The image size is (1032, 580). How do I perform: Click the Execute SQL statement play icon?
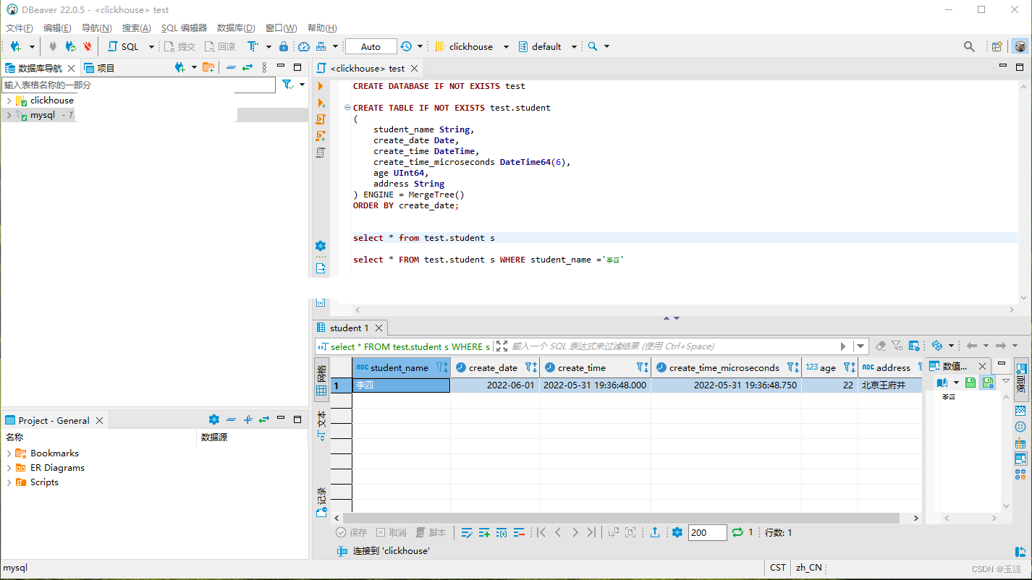(321, 86)
